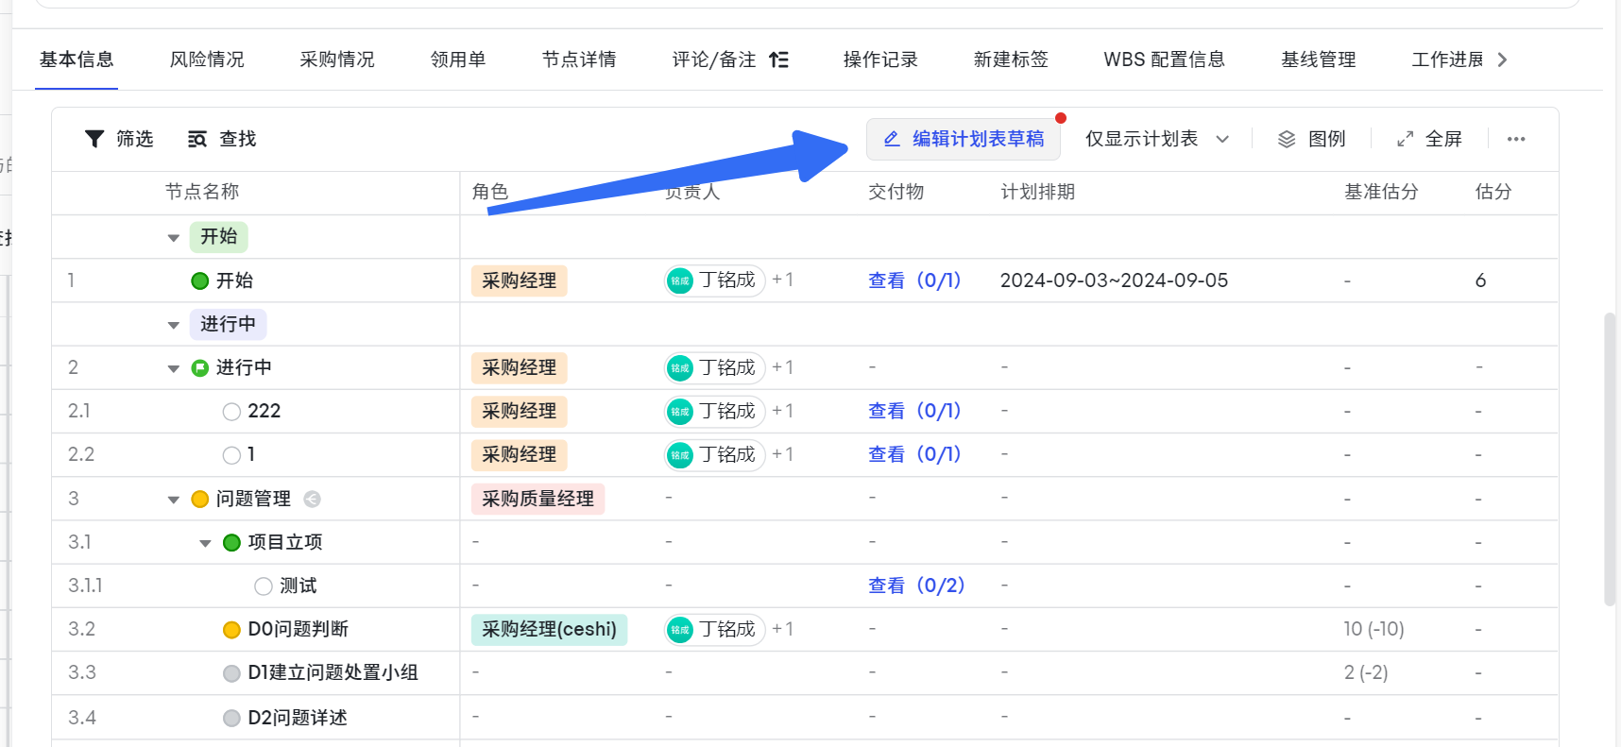This screenshot has width=1621, height=747.
Task: Click the 节点名称 column header
Action: pos(202,193)
